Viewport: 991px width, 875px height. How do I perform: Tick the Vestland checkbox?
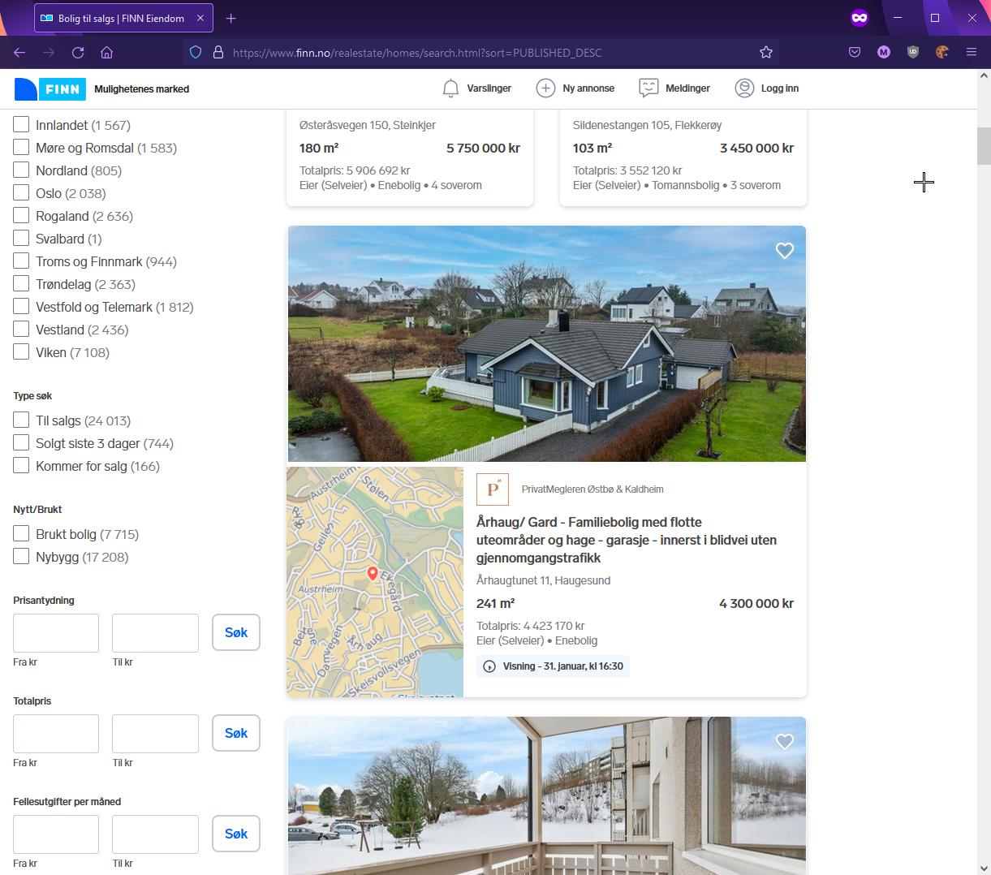click(21, 330)
